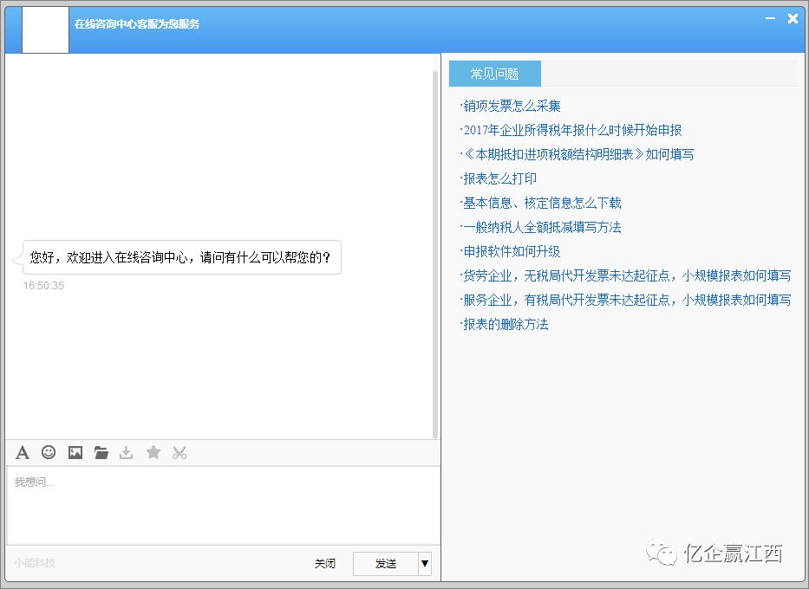809x589 pixels.
Task: Open FAQ 2017年企业所得税年报什么时候开始申报
Action: point(571,130)
